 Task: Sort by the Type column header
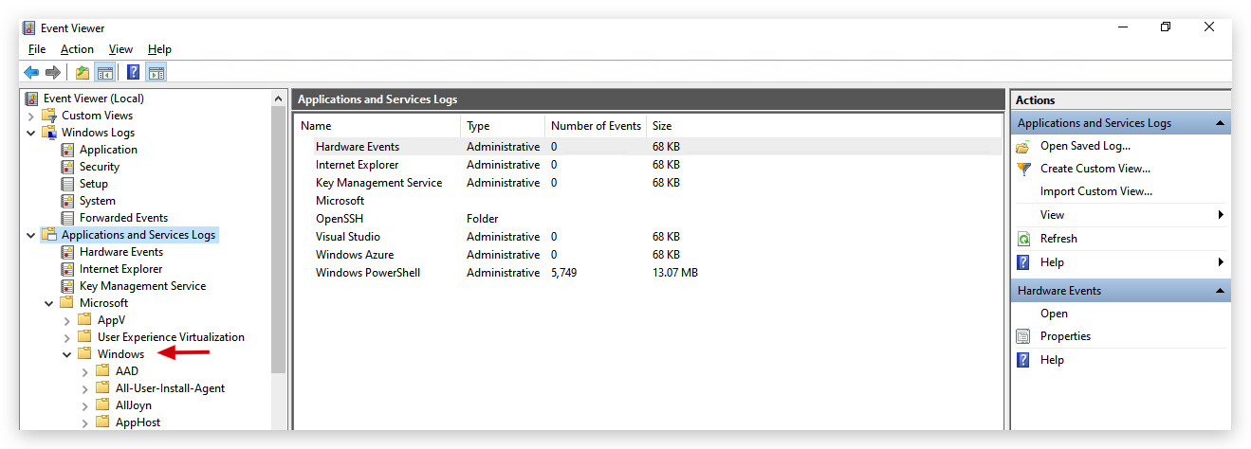(504, 126)
